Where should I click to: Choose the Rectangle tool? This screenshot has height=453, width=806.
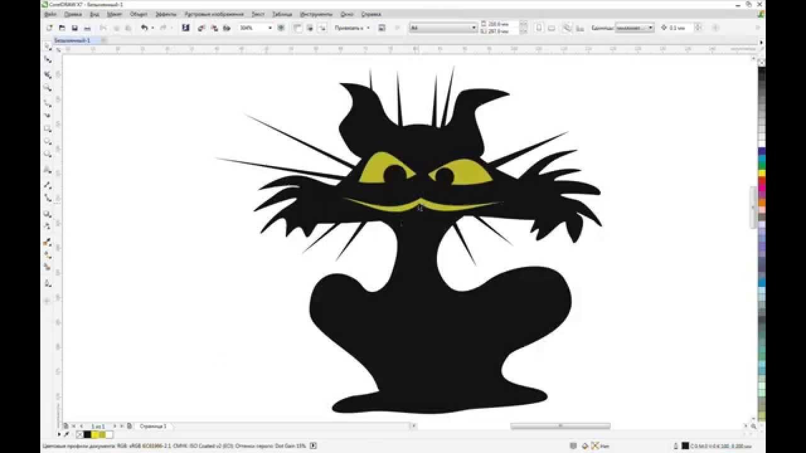48,128
